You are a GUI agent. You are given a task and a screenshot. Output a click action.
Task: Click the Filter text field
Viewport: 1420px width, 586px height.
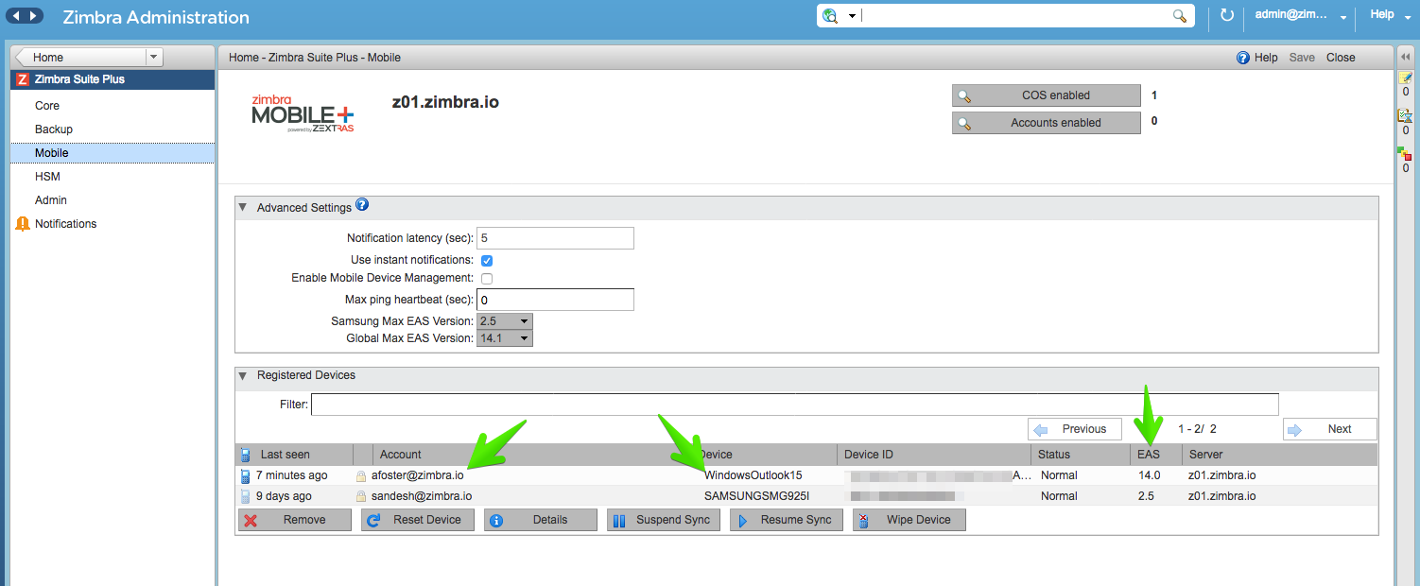tap(795, 405)
